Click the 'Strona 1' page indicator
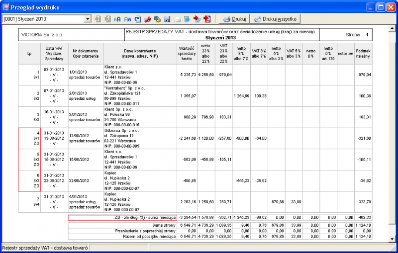The image size is (398, 253). pyautogui.click(x=357, y=35)
